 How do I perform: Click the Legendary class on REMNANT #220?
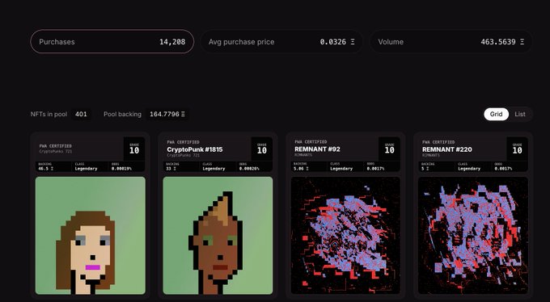click(469, 169)
